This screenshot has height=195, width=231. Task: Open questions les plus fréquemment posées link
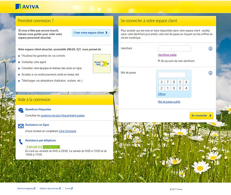(62, 116)
